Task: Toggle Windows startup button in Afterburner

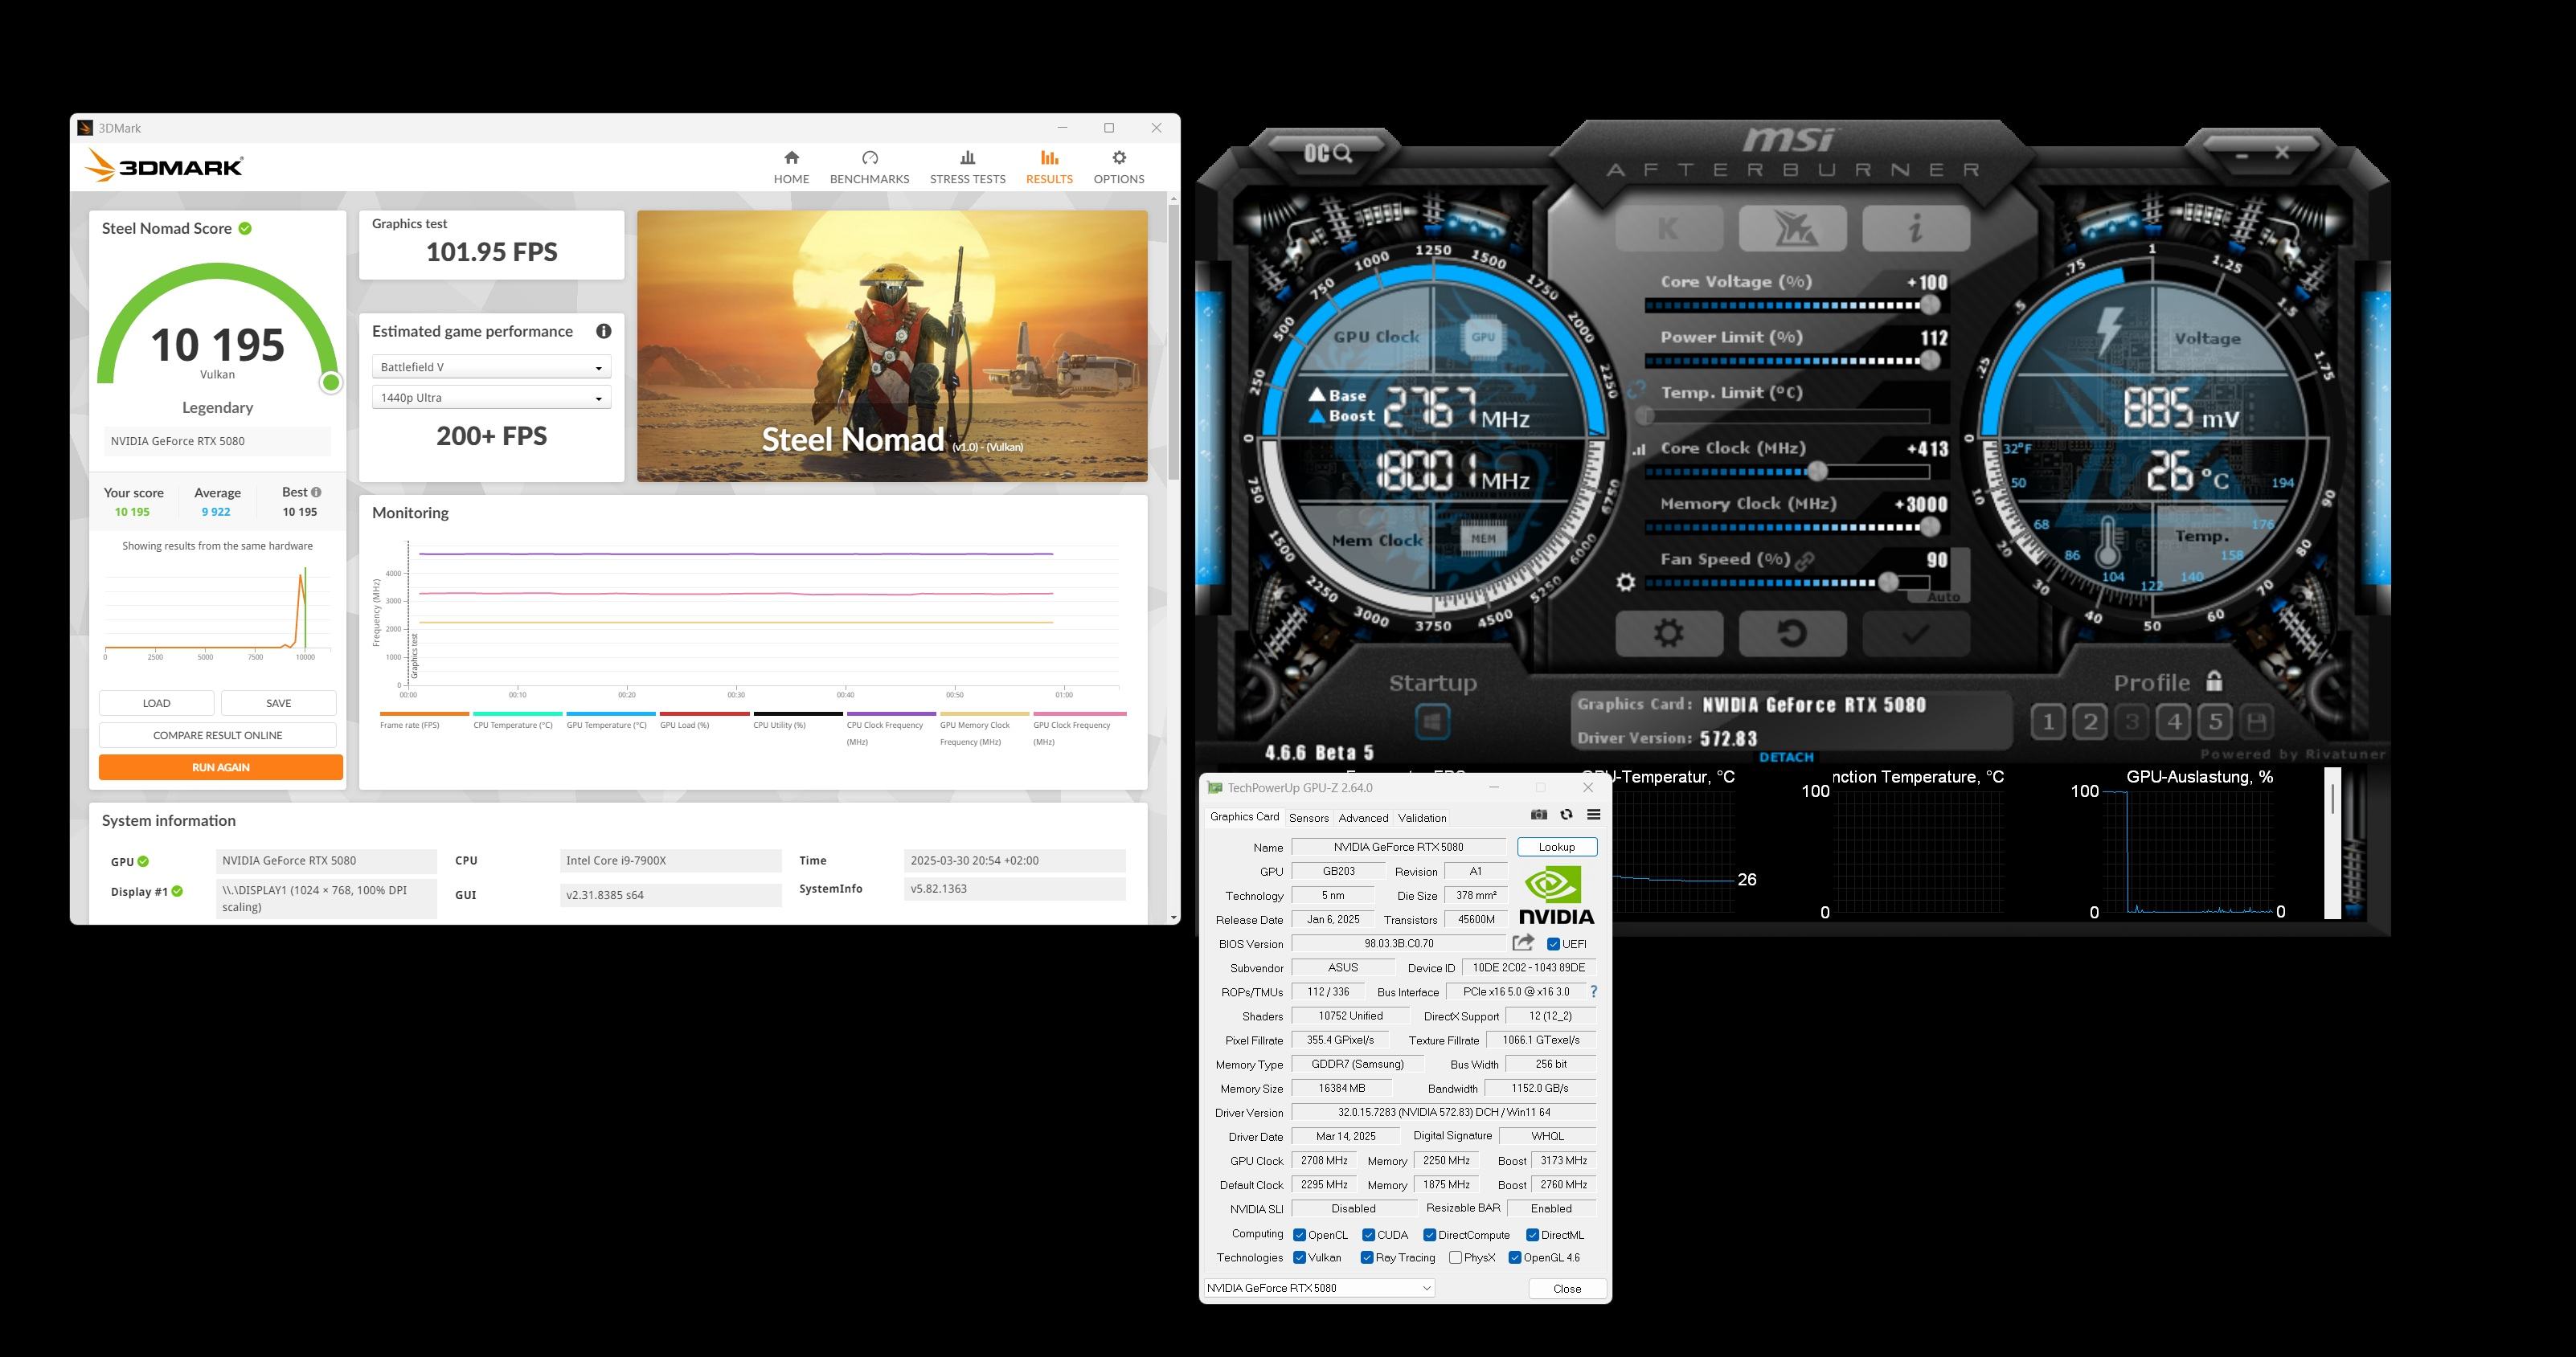Action: click(1432, 721)
